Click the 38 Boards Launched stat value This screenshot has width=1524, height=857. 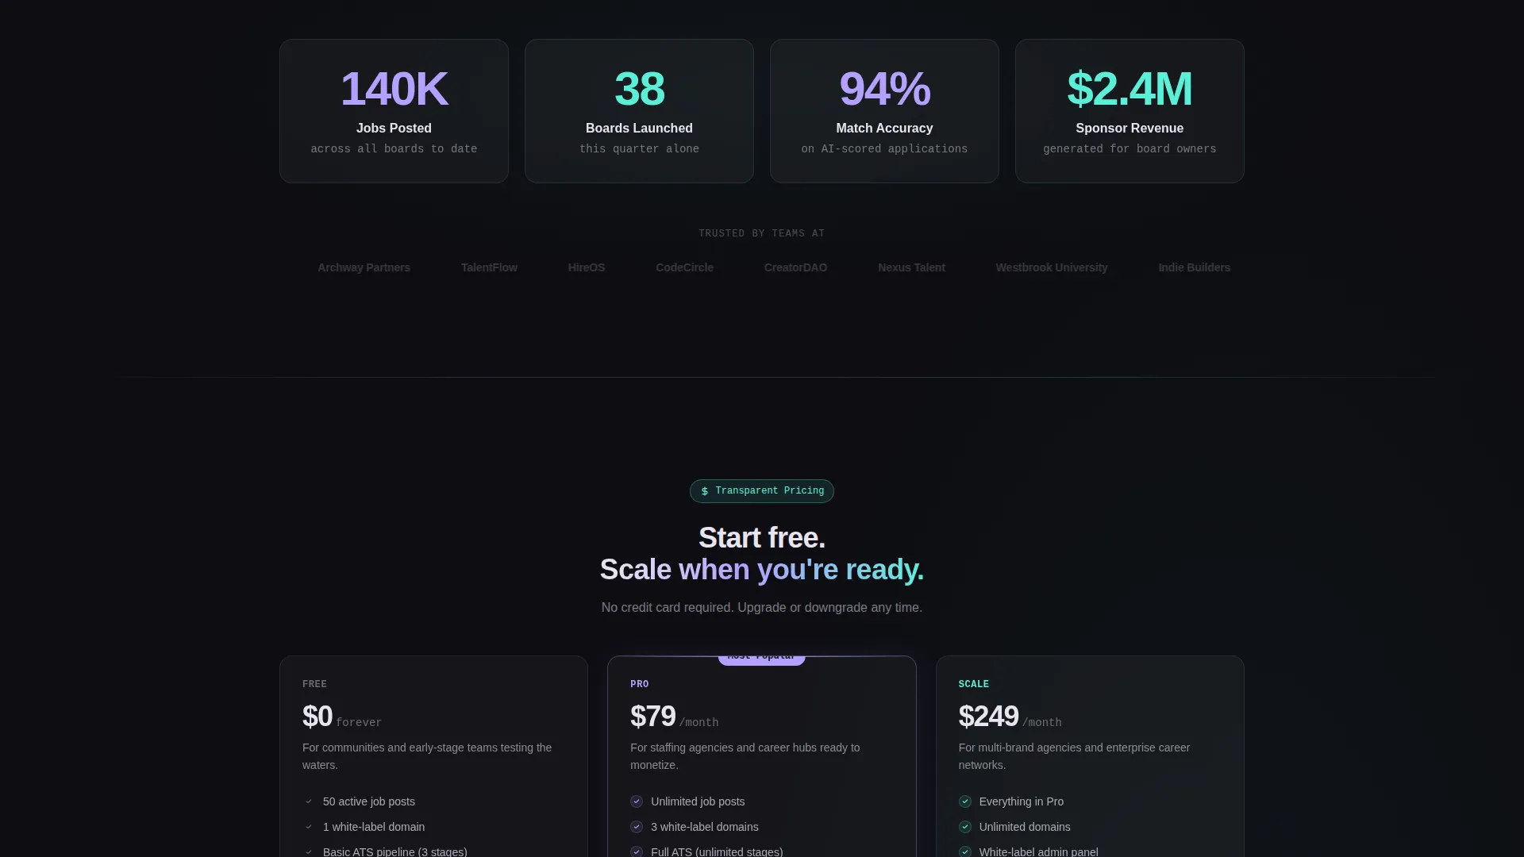(x=639, y=89)
